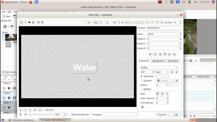The image size is (217, 122).
Task: Select the selection tool in Title Clip toolbar
Action: tap(21, 22)
